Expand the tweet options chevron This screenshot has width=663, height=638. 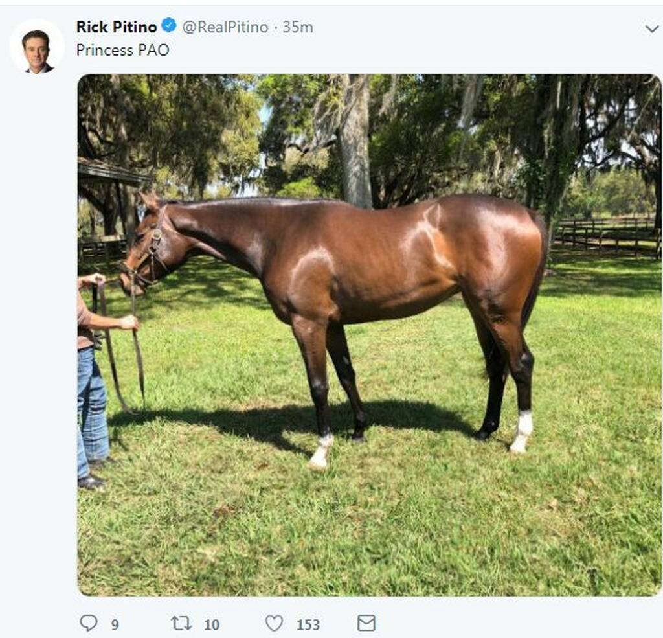[x=652, y=28]
